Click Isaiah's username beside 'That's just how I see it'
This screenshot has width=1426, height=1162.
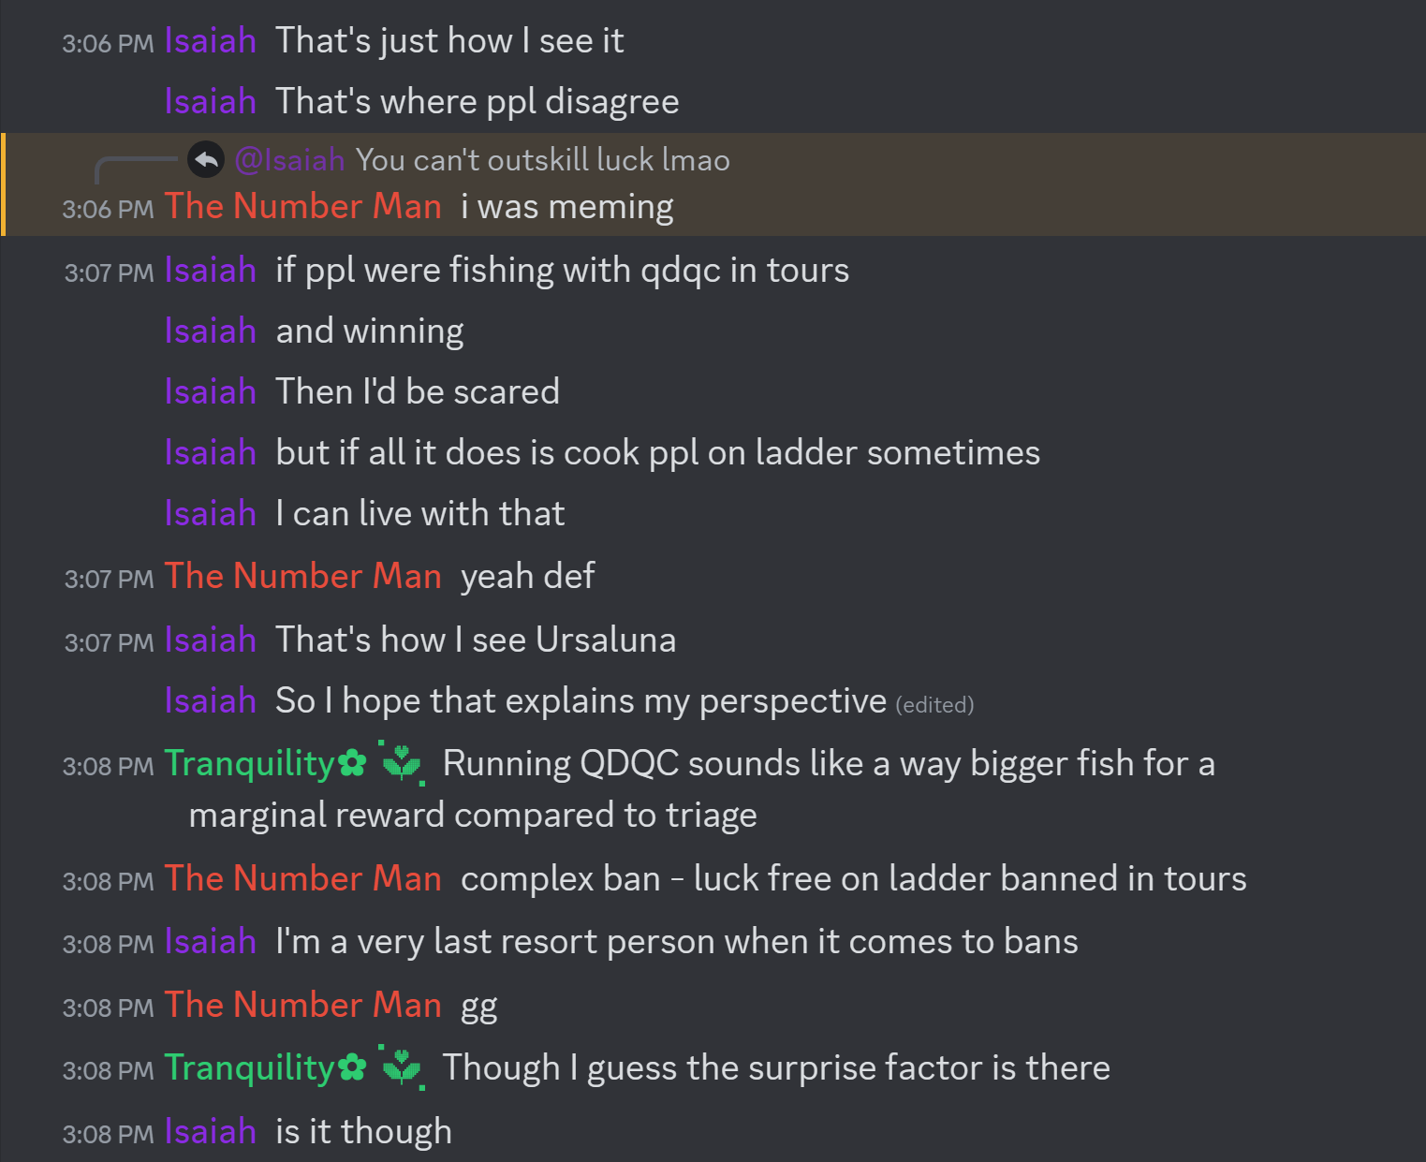[210, 41]
